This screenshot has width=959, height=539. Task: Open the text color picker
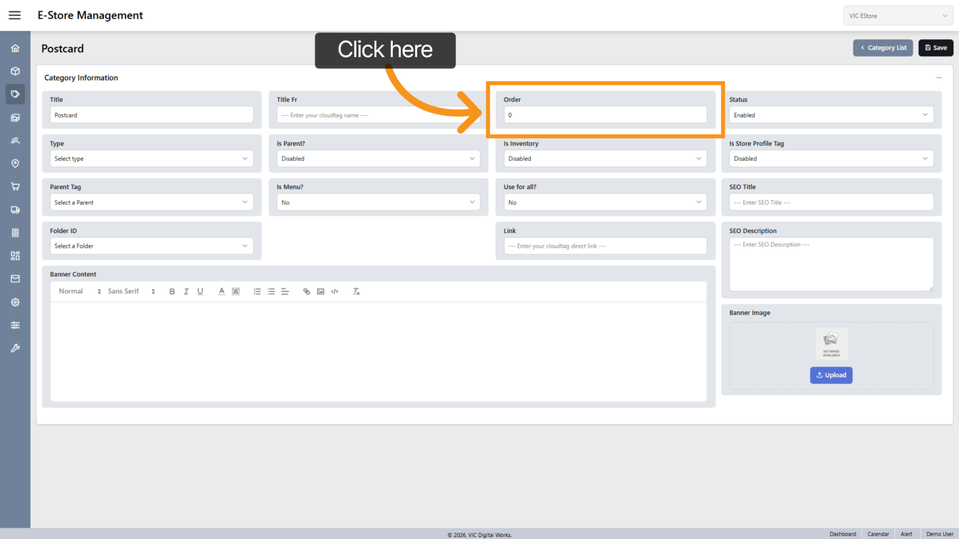tap(221, 291)
